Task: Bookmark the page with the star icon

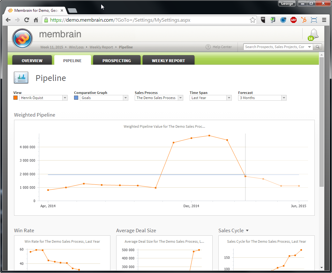Action: (253, 20)
